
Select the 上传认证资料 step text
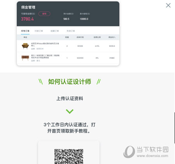(x=70, y=99)
